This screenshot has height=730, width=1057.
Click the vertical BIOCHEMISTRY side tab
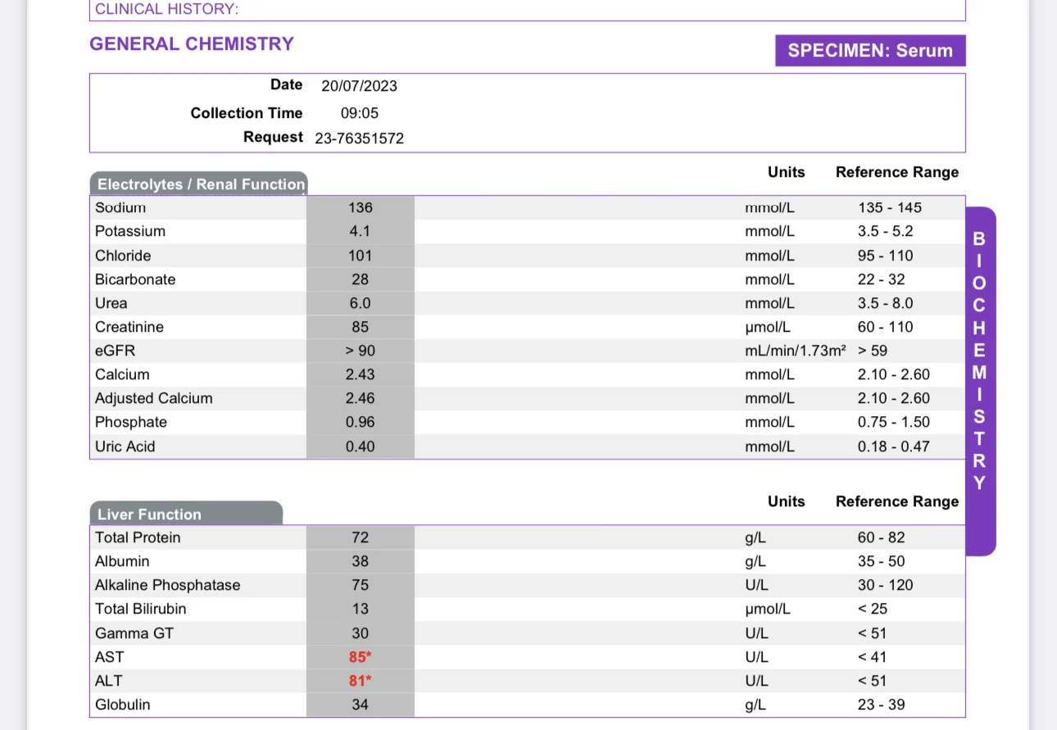979,360
